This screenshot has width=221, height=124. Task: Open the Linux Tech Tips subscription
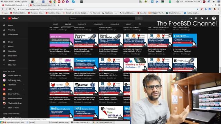click(x=14, y=94)
